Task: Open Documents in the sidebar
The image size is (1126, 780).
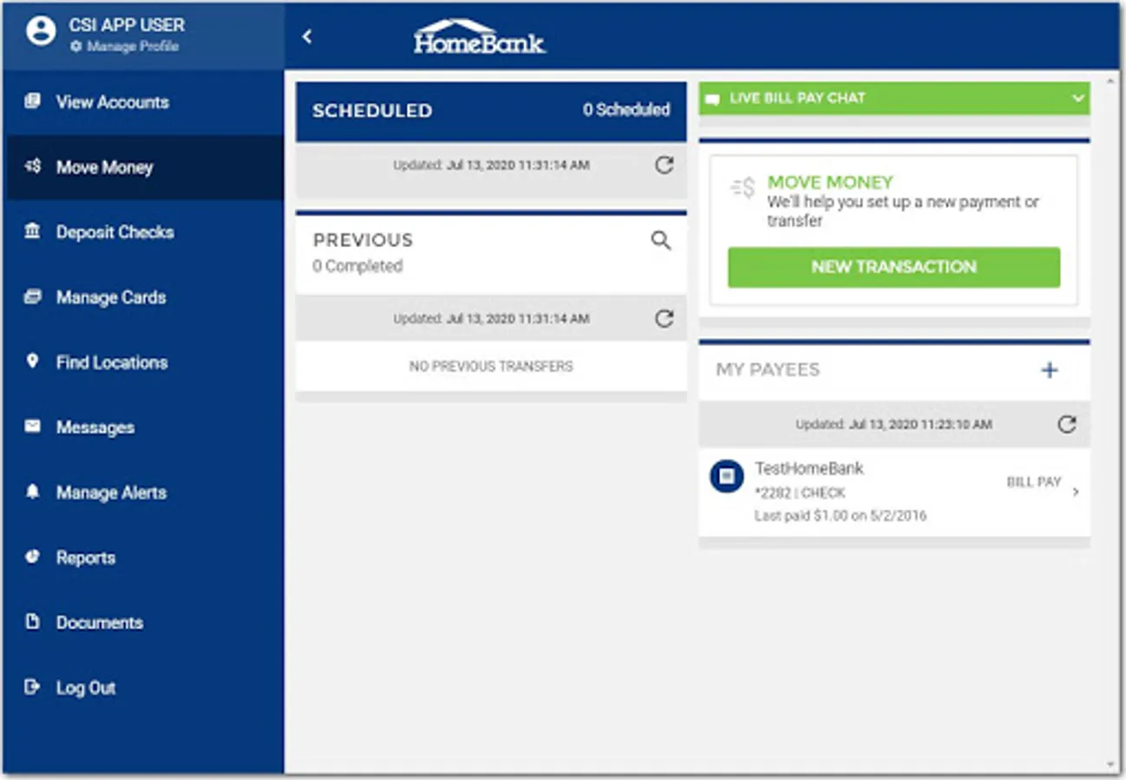Action: (145, 622)
